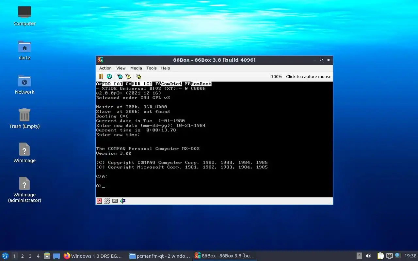The image size is (418, 261).
Task: Open the Trash (Empty) desktop icon
Action: (x=24, y=118)
